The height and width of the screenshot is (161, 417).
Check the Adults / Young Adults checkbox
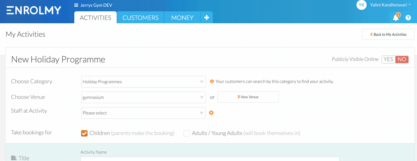tap(187, 133)
